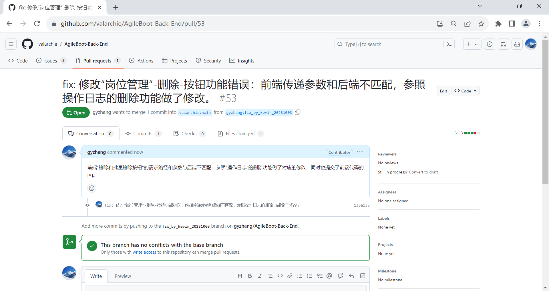Click Convert to draft link
Screen dimensions: 549x291
point(423,172)
